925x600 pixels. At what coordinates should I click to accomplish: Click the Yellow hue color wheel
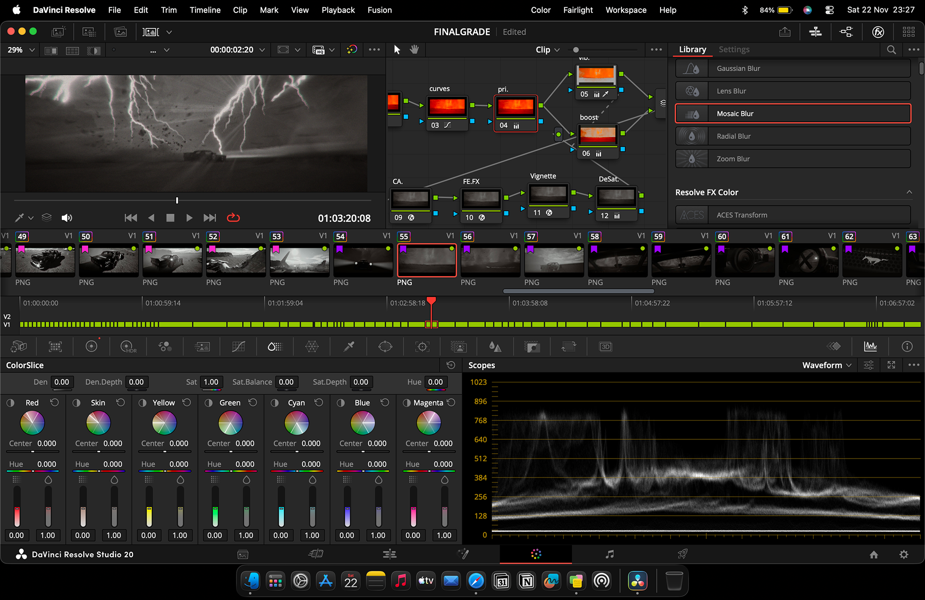pyautogui.click(x=164, y=423)
